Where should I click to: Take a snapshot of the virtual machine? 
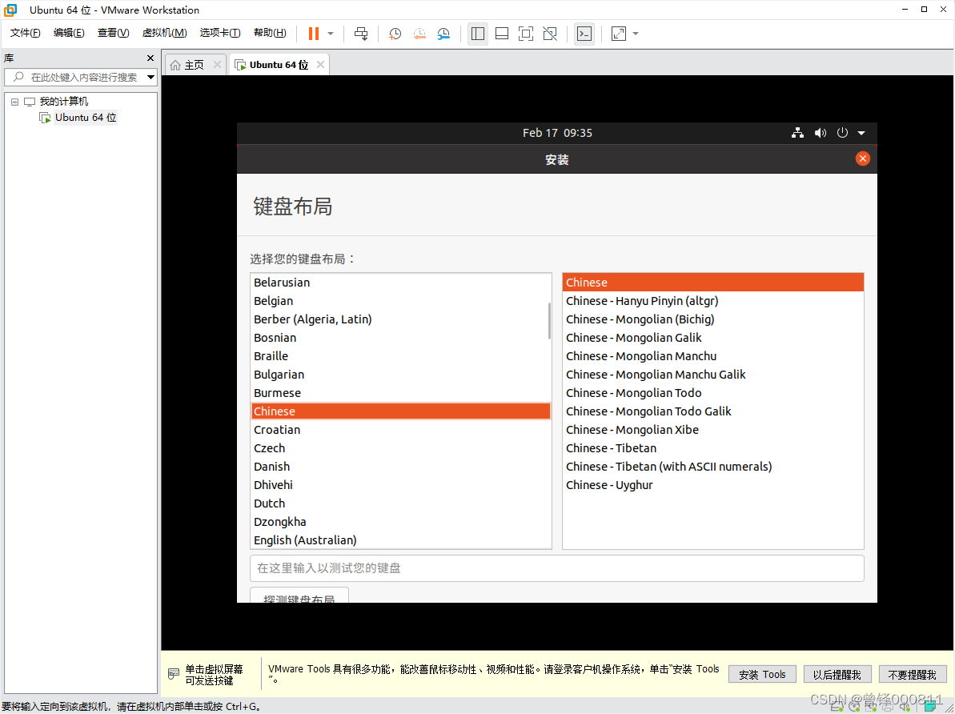click(395, 34)
